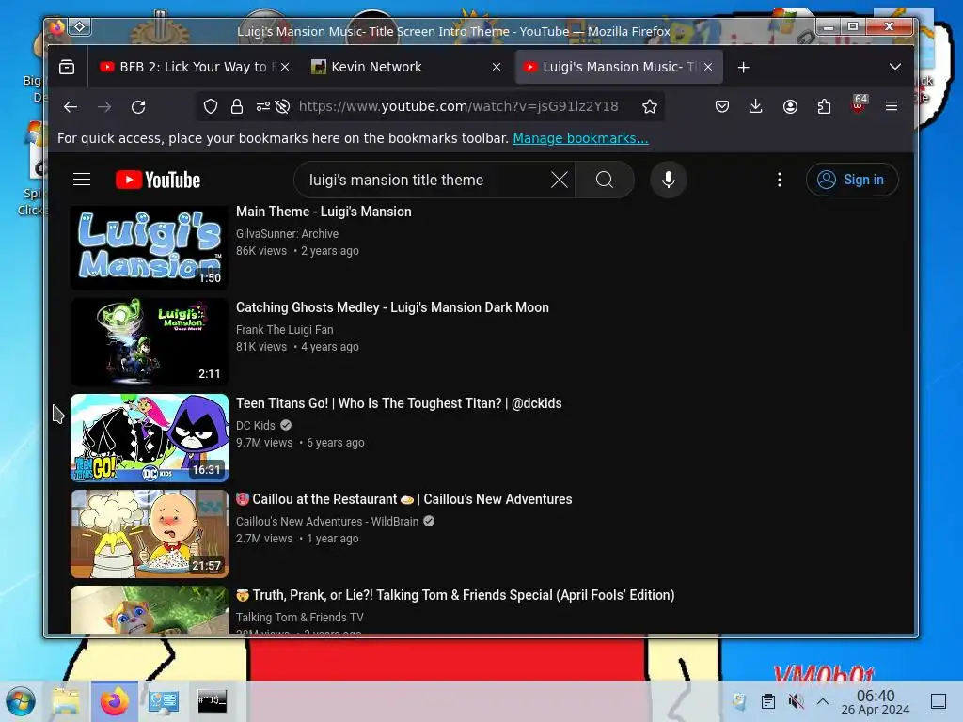Close the BFB 2 tab
Screen dimensions: 963x722
284,67
